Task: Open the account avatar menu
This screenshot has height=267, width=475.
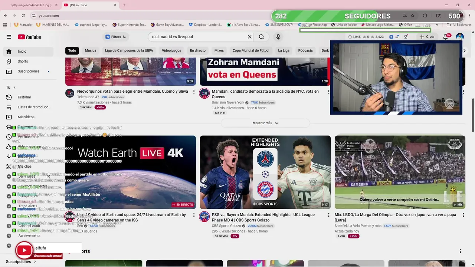Action: coord(460,37)
